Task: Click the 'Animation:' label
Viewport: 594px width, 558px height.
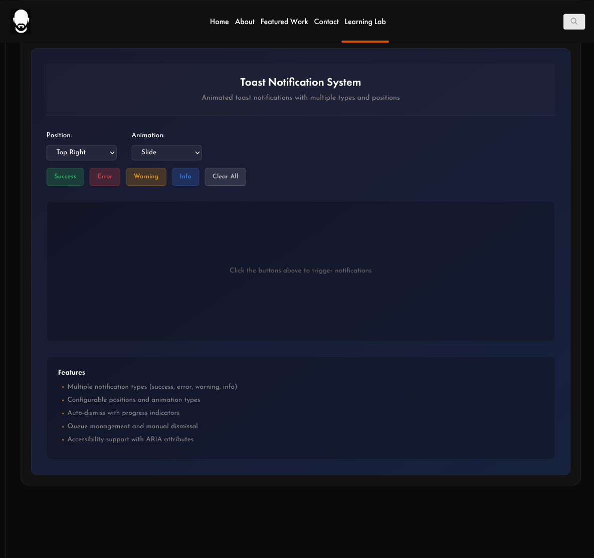Action: pos(148,135)
